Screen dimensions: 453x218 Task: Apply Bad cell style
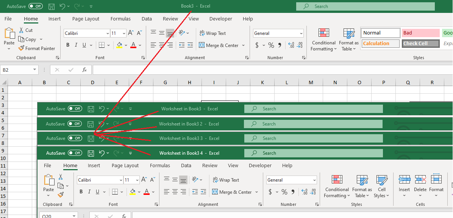point(420,33)
